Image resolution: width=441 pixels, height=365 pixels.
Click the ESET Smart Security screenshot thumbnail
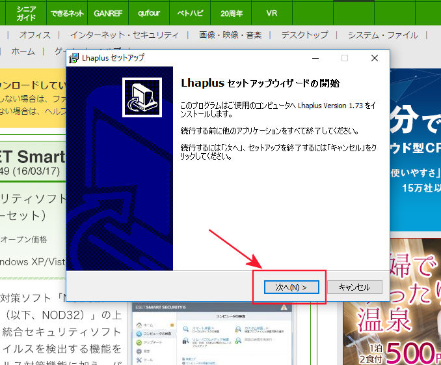click(x=212, y=334)
